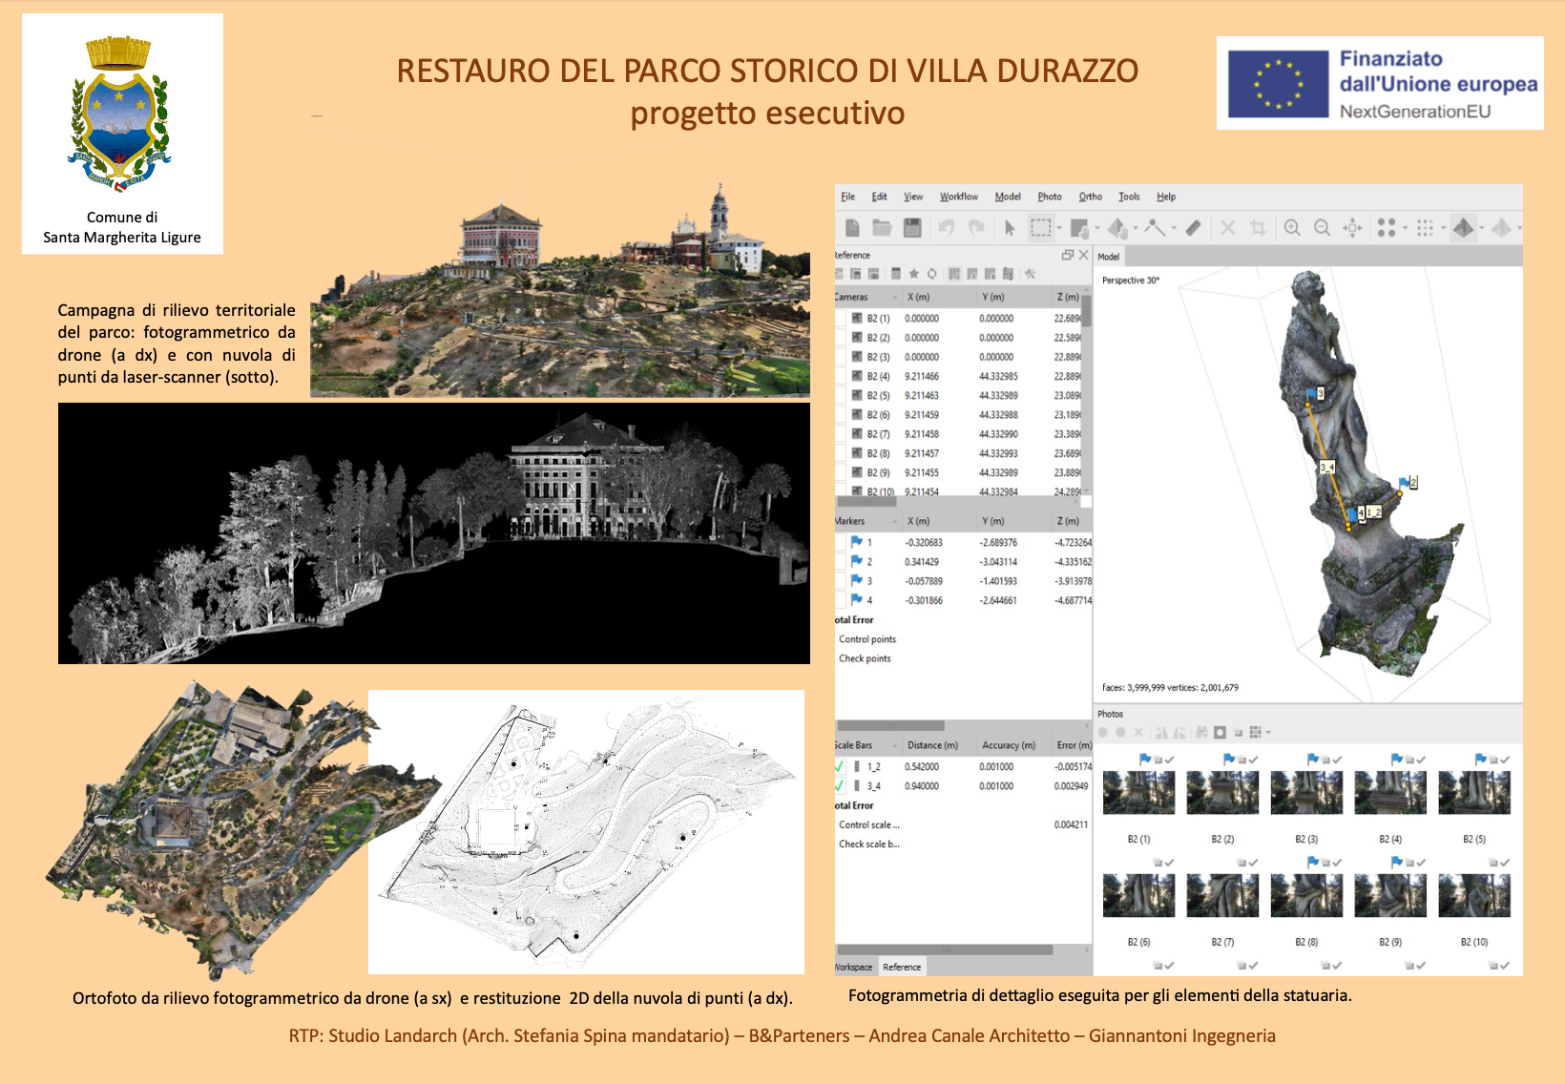Select the Draw polyline tool icon
The image size is (1565, 1084).
click(1155, 227)
